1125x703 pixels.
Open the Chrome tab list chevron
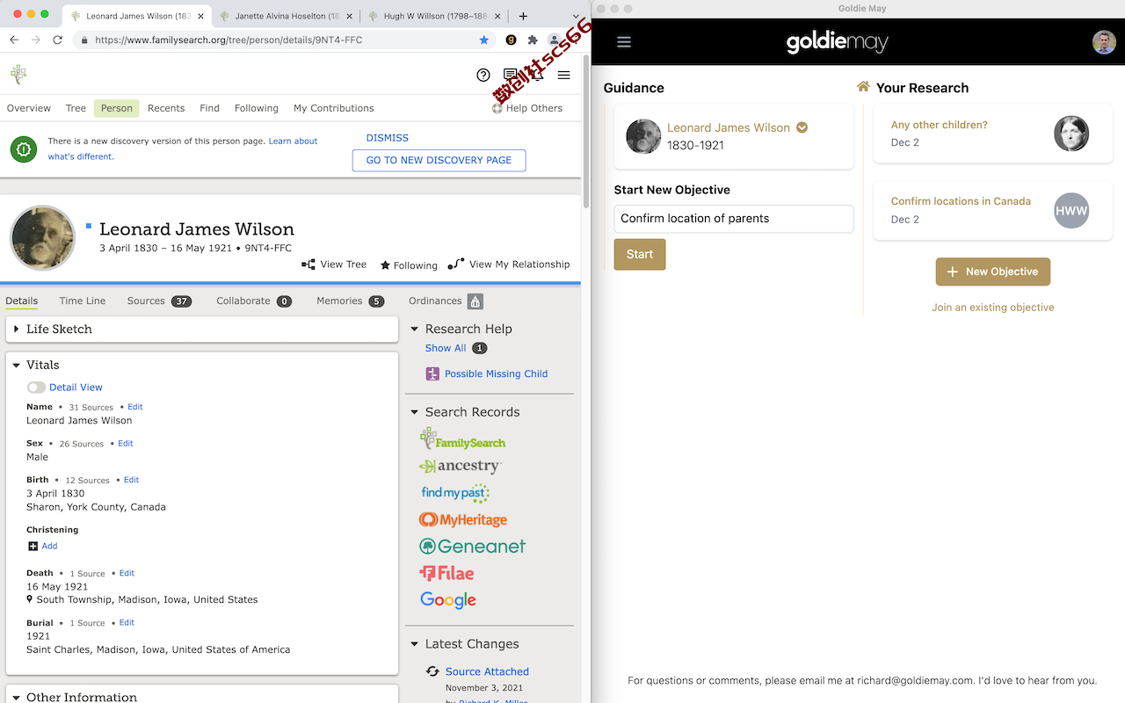click(x=576, y=16)
